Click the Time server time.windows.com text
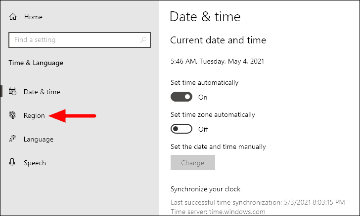Viewport: 360px width, 216px height. [218, 212]
